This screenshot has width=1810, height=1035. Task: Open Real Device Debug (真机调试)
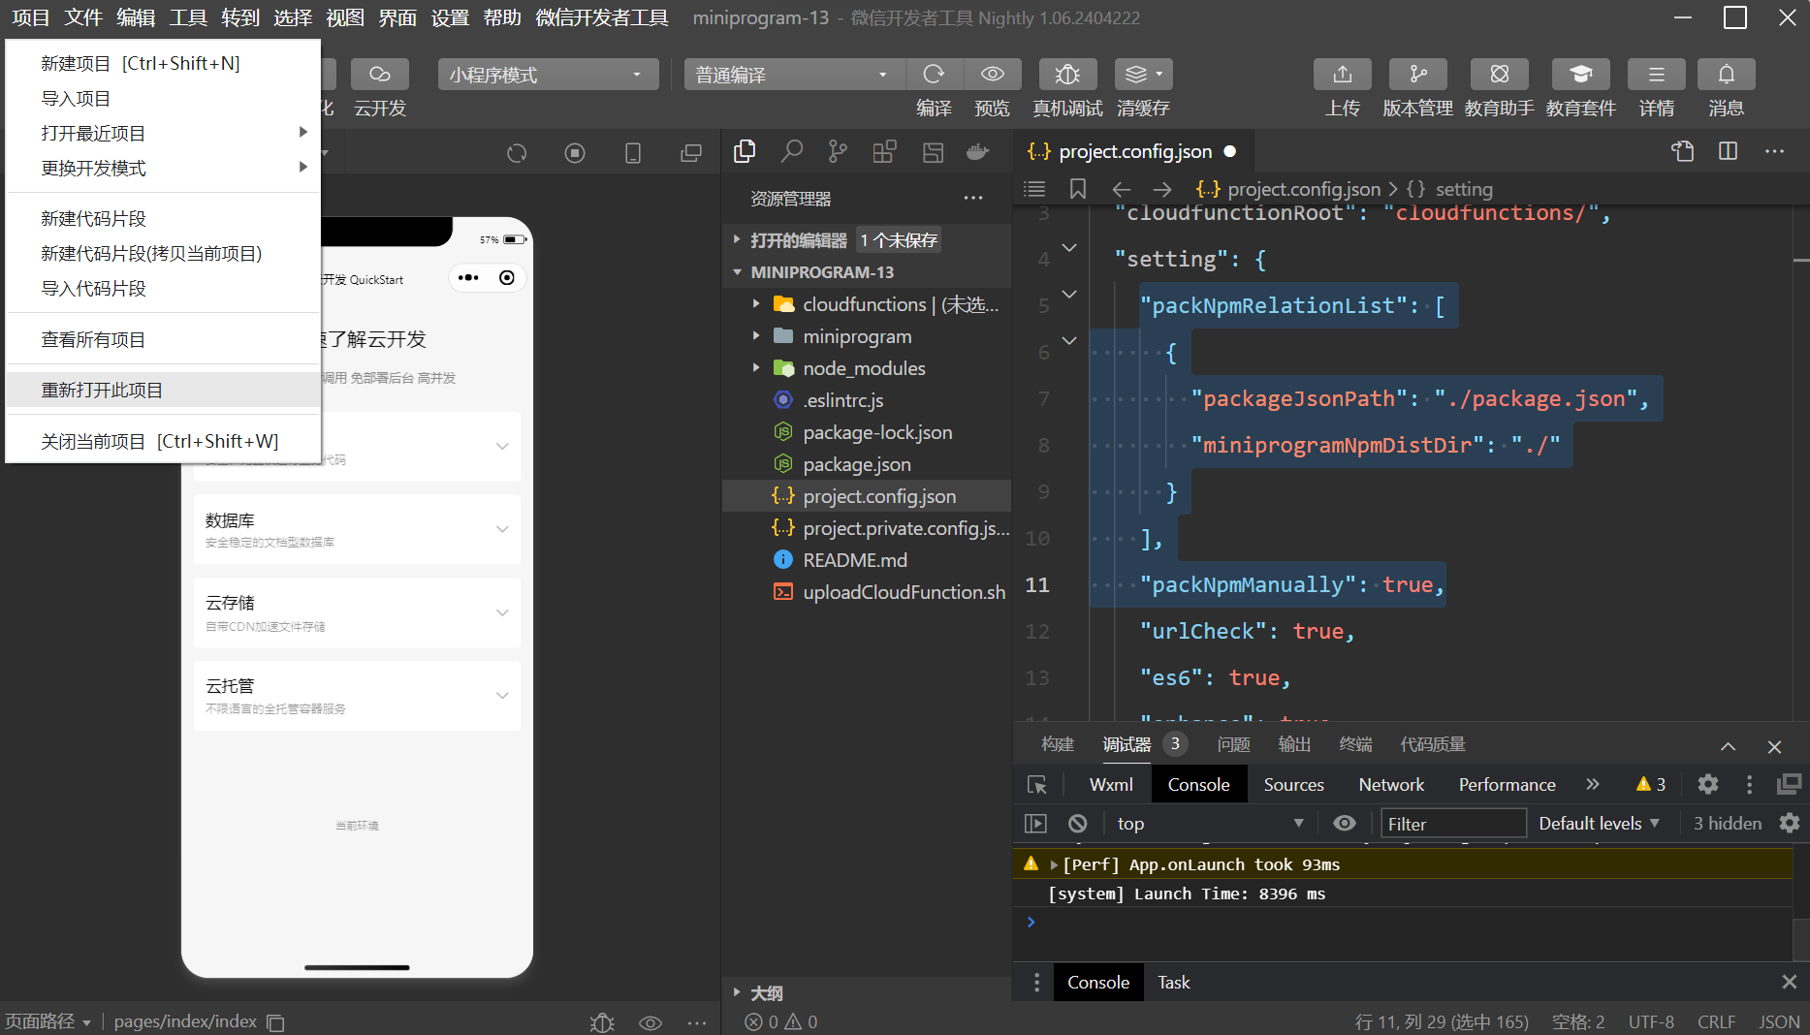click(x=1067, y=75)
